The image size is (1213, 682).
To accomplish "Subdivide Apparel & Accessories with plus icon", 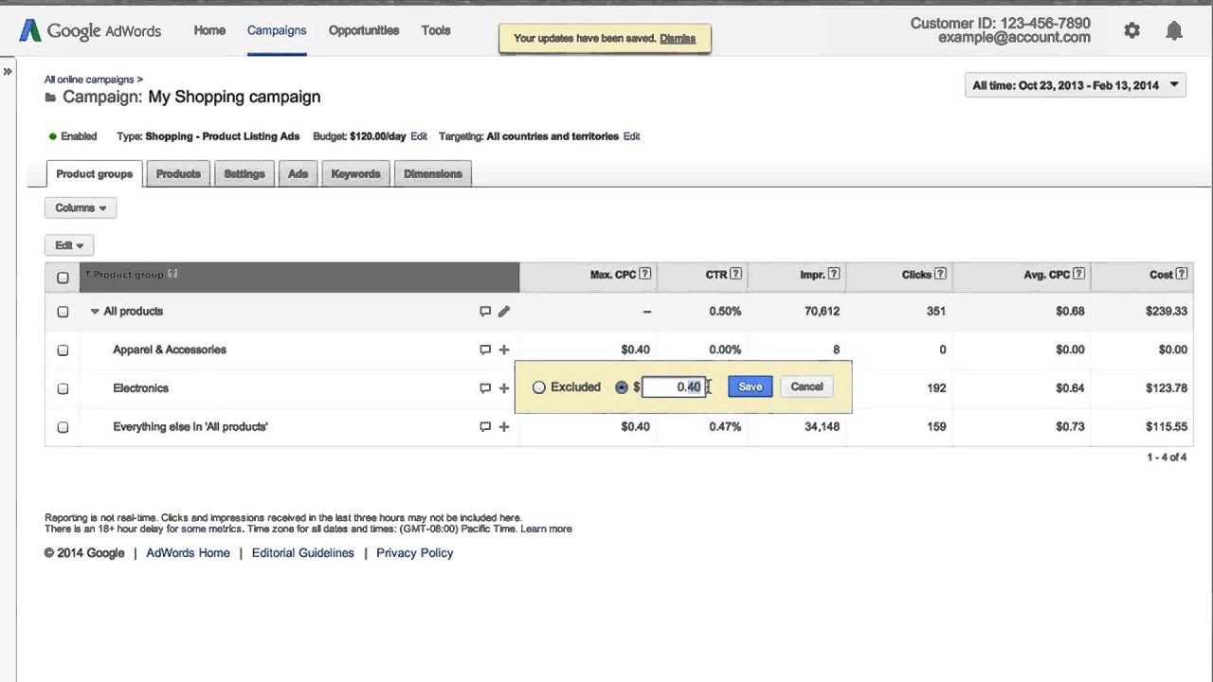I will click(504, 350).
